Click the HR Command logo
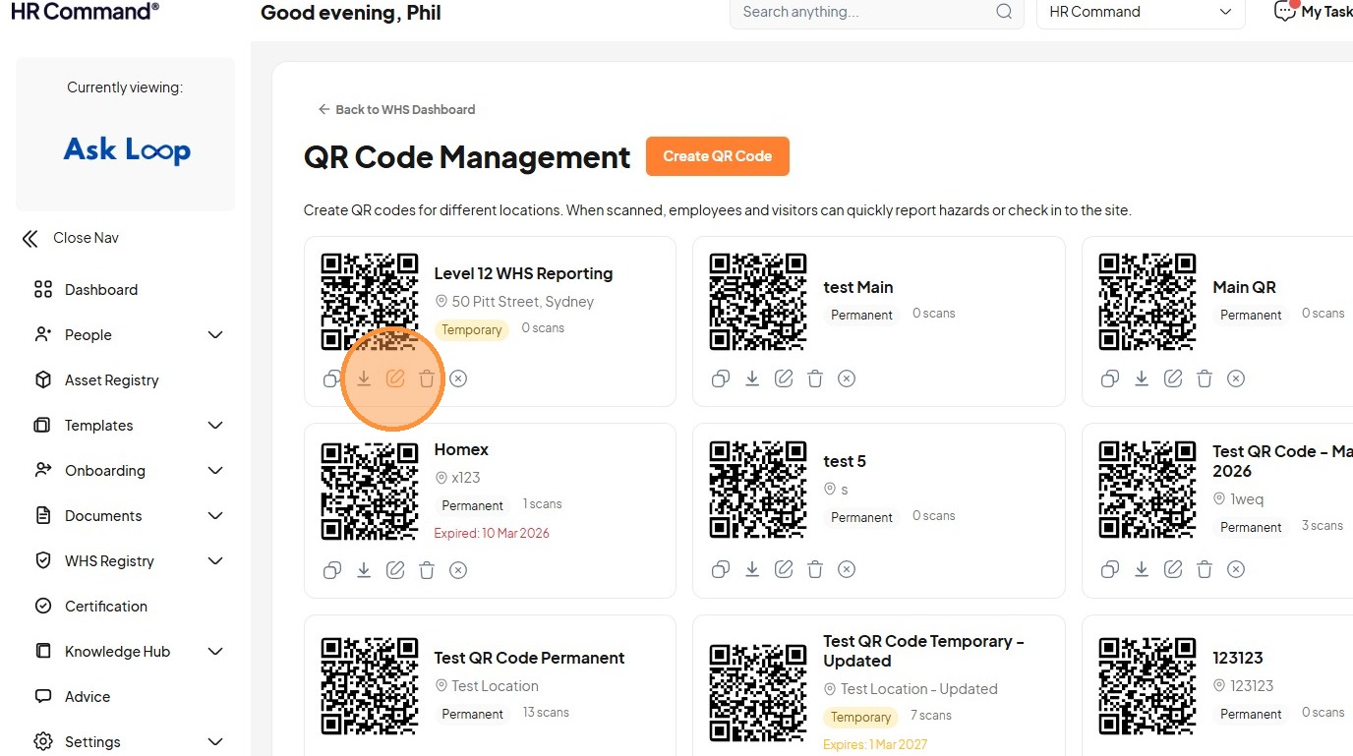The width and height of the screenshot is (1353, 756). coord(85,11)
